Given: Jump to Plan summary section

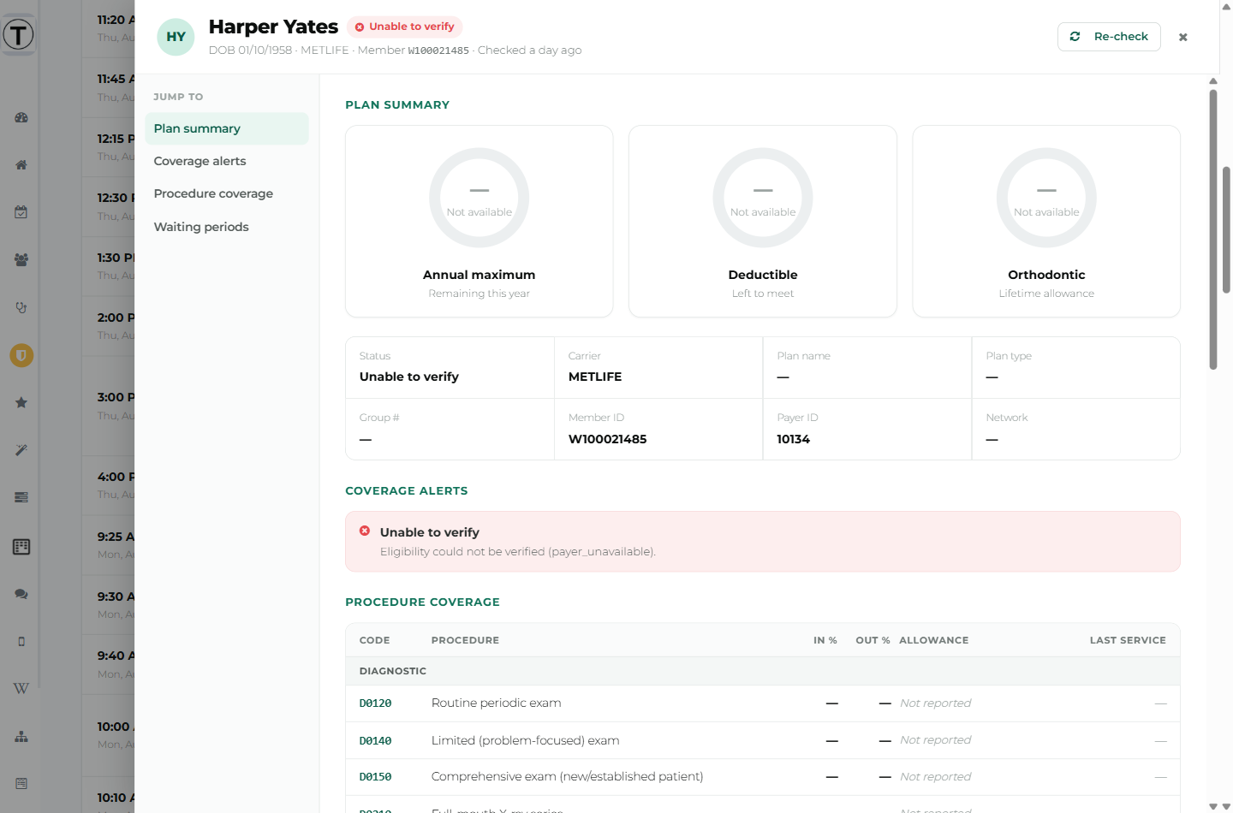Looking at the screenshot, I should coord(226,128).
